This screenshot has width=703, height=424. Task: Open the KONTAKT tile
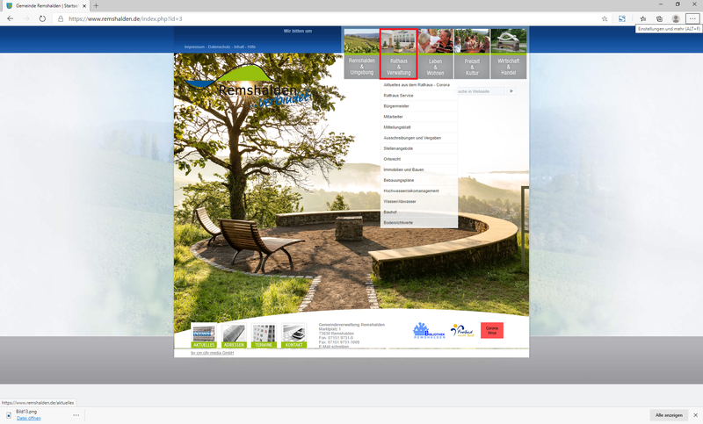[294, 336]
